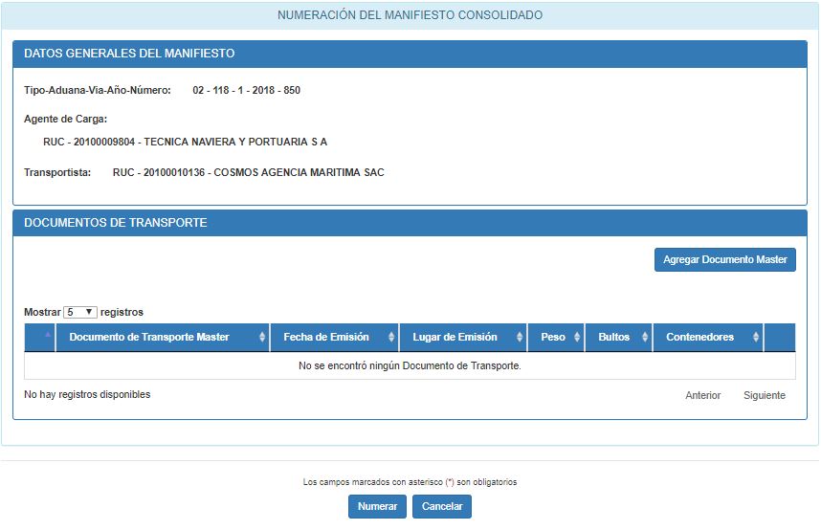Screen dimensions: 821x530
Task: Sort by Lugar de Emisión column
Action: pyautogui.click(x=463, y=338)
